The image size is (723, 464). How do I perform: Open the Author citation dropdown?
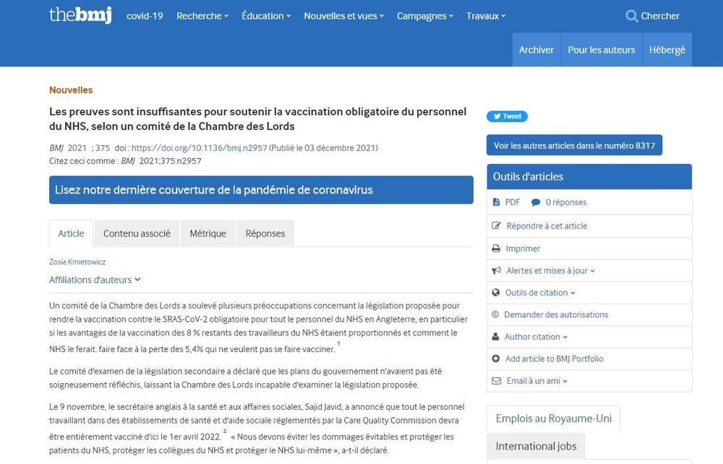coord(536,337)
